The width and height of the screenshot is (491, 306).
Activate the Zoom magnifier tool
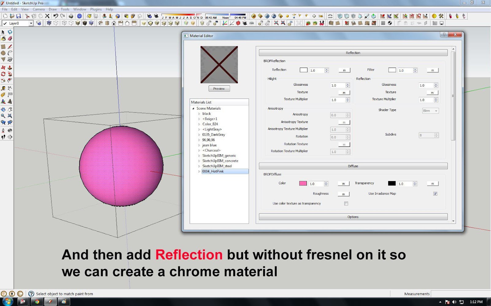tap(3, 116)
